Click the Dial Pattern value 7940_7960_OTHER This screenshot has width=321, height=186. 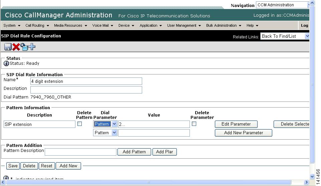(51, 97)
